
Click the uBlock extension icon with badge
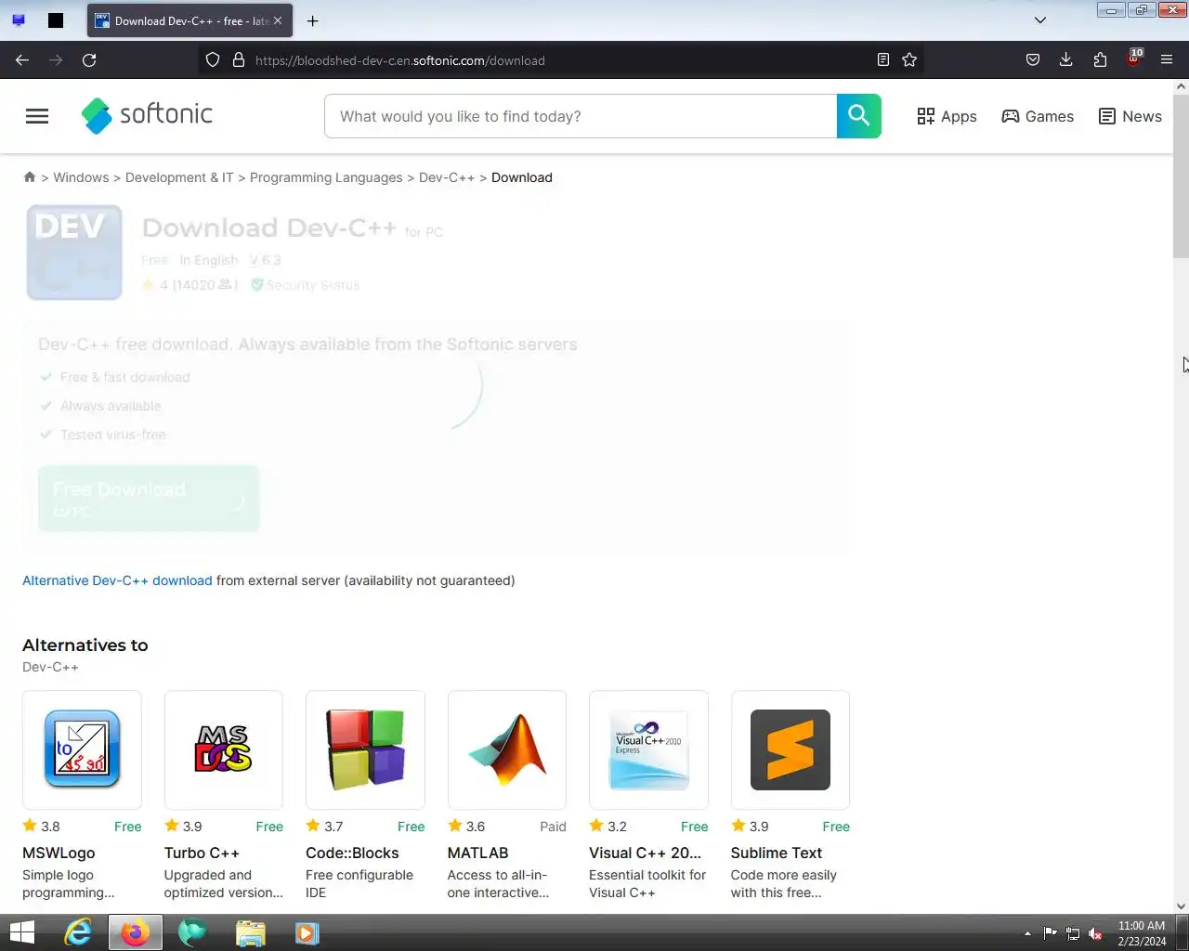1134,59
